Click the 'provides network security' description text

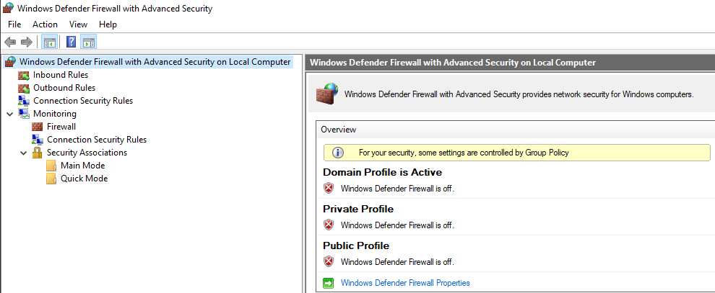(519, 95)
